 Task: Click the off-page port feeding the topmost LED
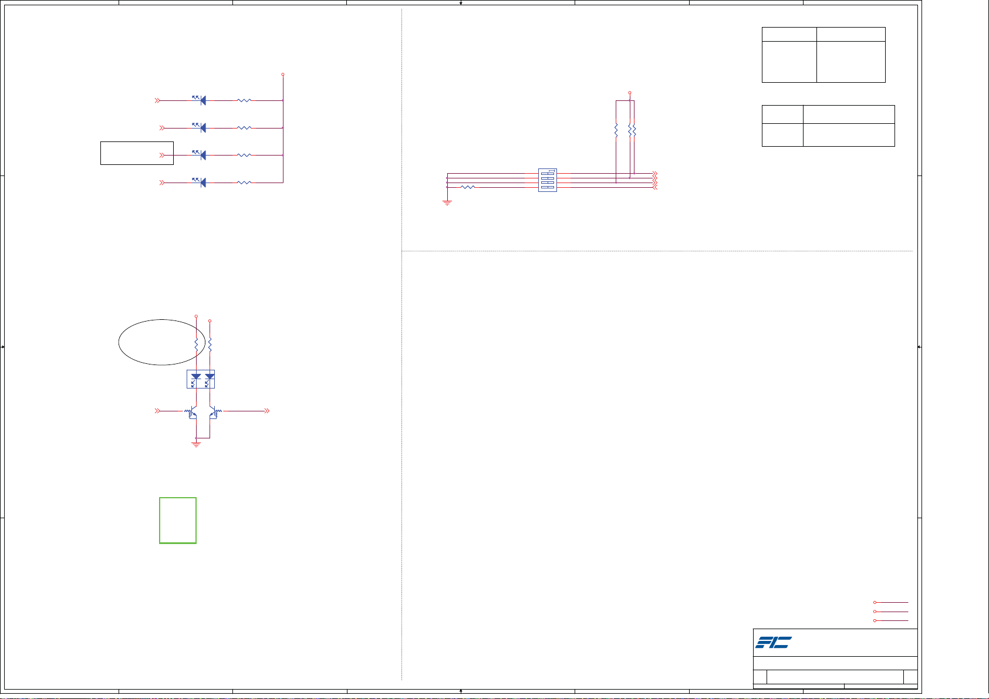coord(157,100)
